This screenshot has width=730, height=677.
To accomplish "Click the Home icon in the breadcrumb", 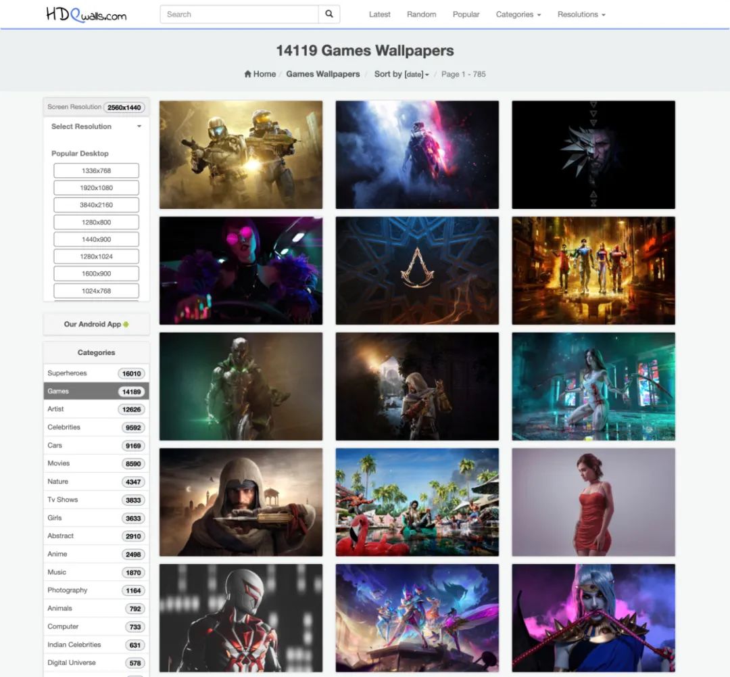I will pyautogui.click(x=247, y=74).
